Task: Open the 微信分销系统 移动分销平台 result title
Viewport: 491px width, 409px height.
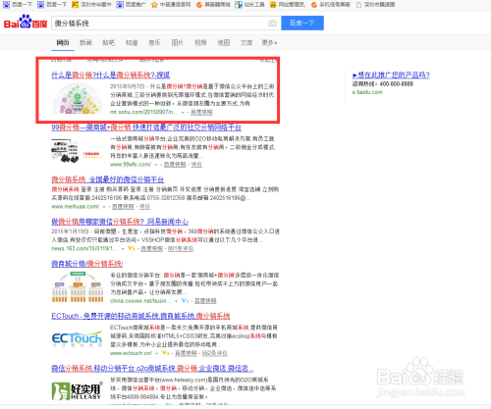Action: point(152,369)
